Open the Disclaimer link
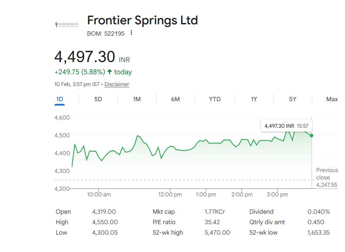Image resolution: width=345 pixels, height=252 pixels. click(x=117, y=84)
